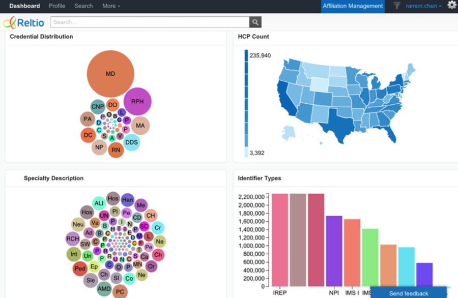Open the settings gear icon

click(x=451, y=6)
